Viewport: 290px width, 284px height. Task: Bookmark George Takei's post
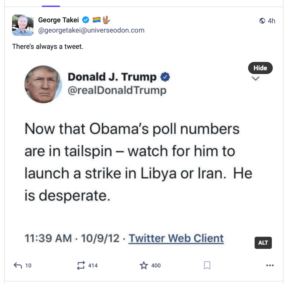[207, 266]
